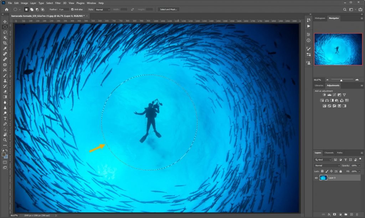Click the Share icon at top right
The width and height of the screenshot is (365, 218).
360,10
